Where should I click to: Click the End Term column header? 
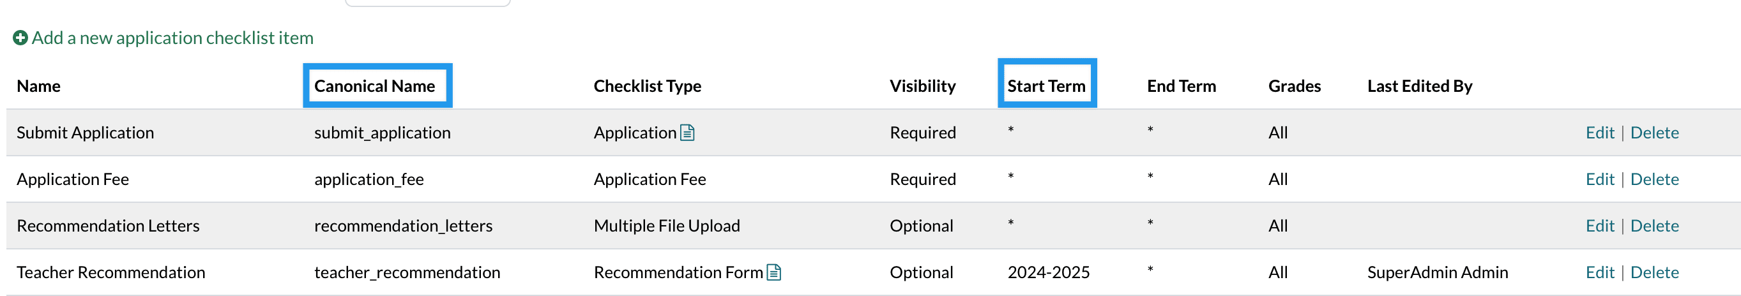coord(1181,86)
